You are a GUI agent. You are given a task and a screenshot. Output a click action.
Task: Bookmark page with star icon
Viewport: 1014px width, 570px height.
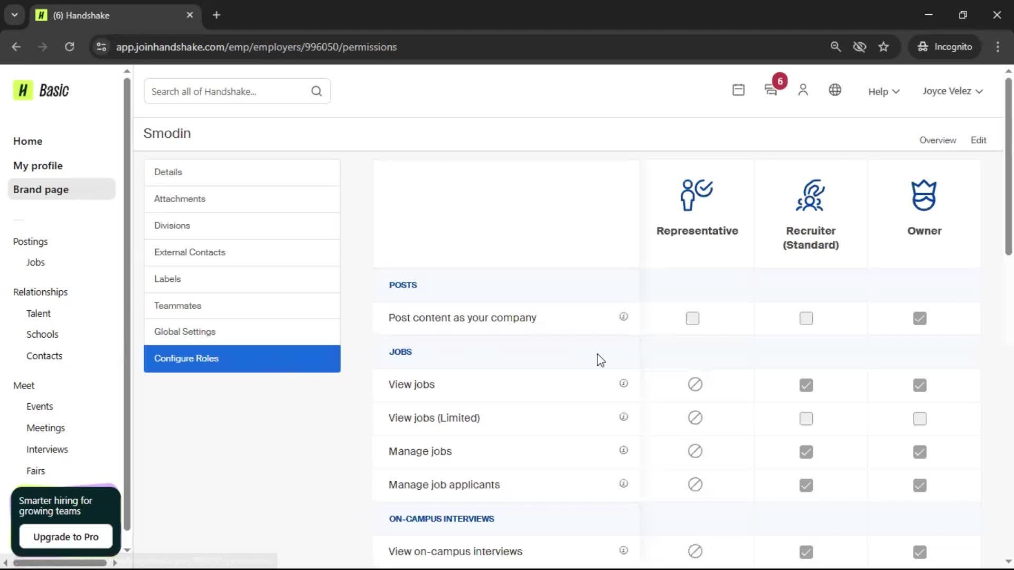[x=884, y=46]
